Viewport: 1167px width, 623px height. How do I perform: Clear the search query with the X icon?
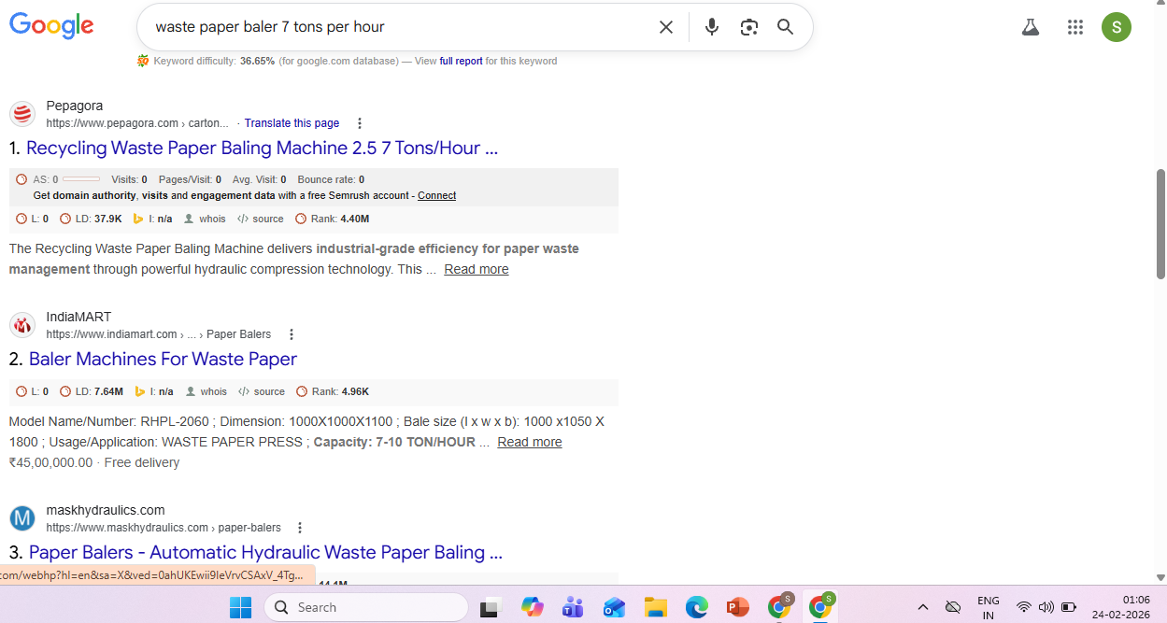click(666, 27)
